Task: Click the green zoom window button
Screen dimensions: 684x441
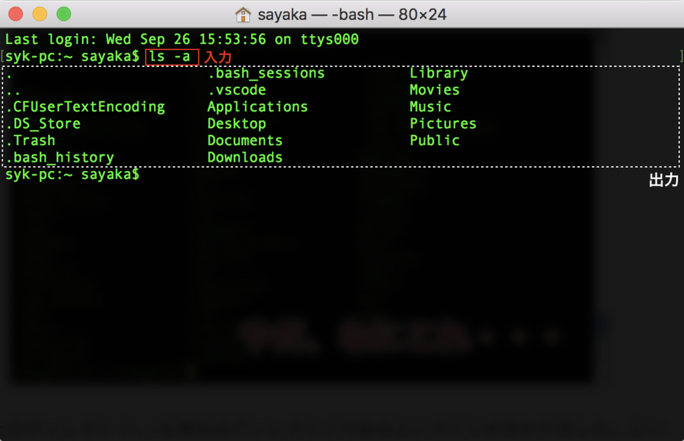Action: 63,14
